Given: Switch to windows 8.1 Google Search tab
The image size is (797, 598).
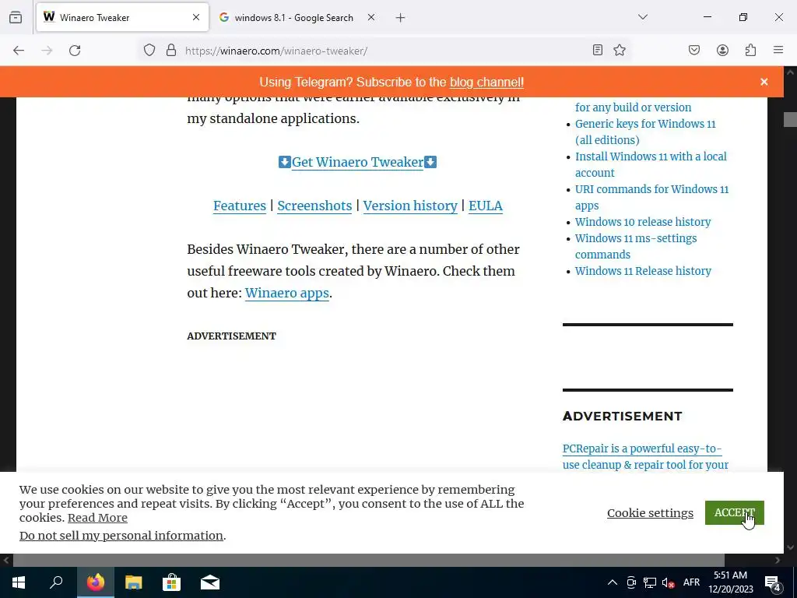Looking at the screenshot, I should (297, 17).
